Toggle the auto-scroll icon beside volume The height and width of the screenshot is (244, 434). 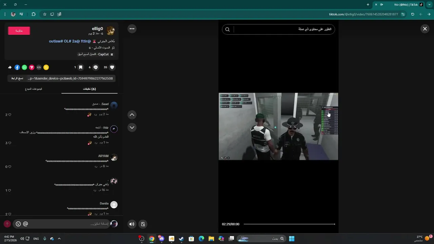coord(143,224)
